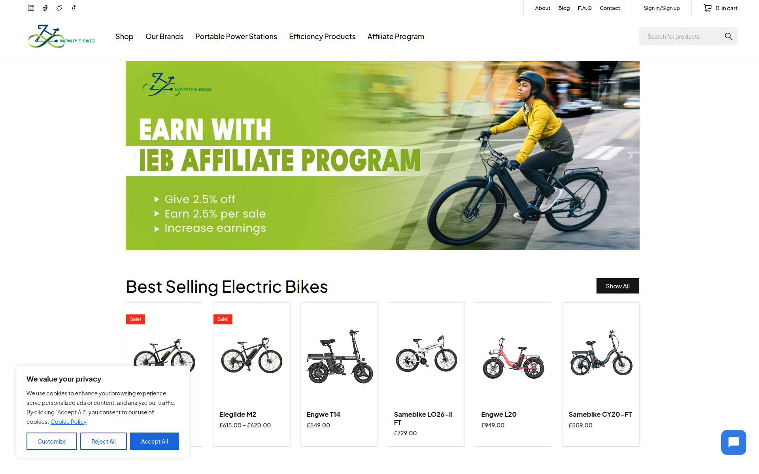Open the TikTok social icon
Screen dimensions: 759x474
[x=45, y=8]
